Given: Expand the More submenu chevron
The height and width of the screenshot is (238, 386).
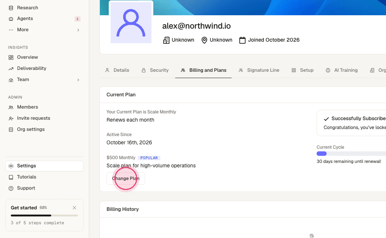Looking at the screenshot, I should 78,30.
